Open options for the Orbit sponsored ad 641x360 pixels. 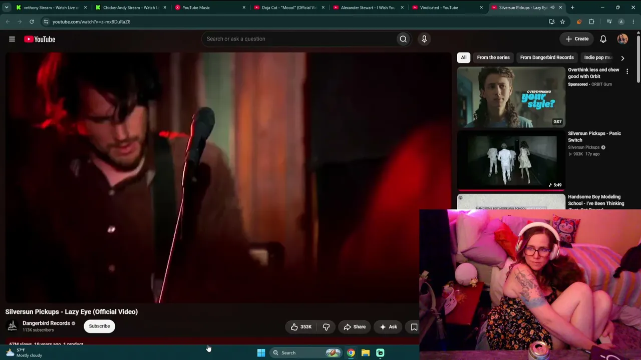click(627, 71)
